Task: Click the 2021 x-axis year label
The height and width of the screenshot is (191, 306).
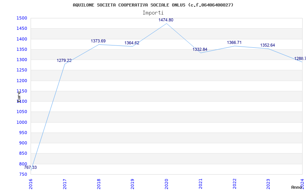Action: pos(200,184)
